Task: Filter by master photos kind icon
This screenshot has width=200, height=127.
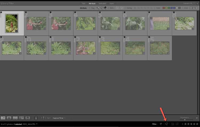Action: pyautogui.click(x=191, y=8)
